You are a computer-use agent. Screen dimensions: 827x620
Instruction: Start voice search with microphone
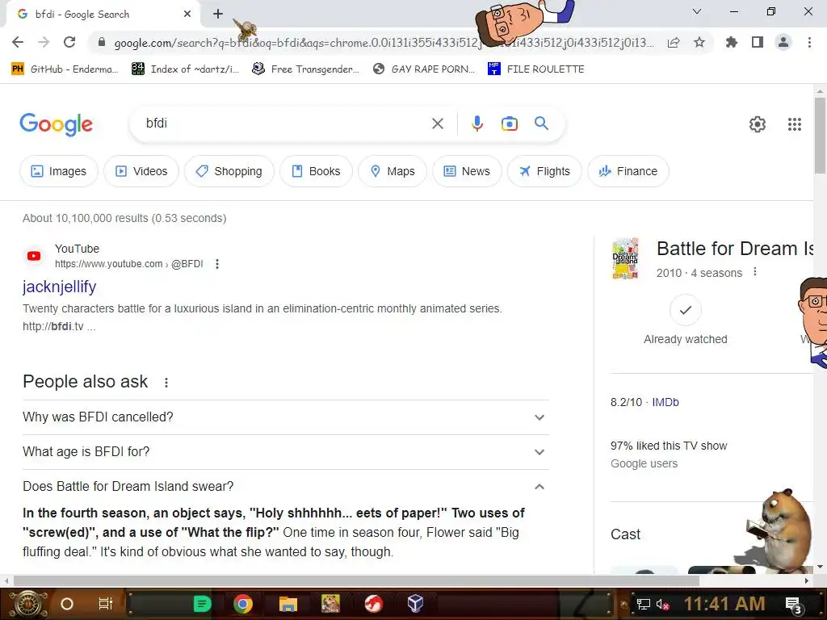click(476, 124)
